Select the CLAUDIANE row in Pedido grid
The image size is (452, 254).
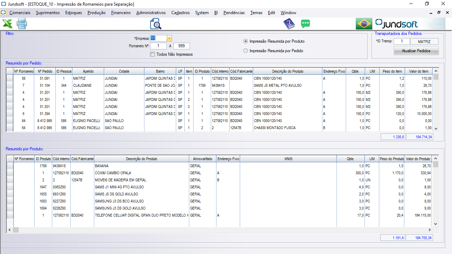[220, 85]
